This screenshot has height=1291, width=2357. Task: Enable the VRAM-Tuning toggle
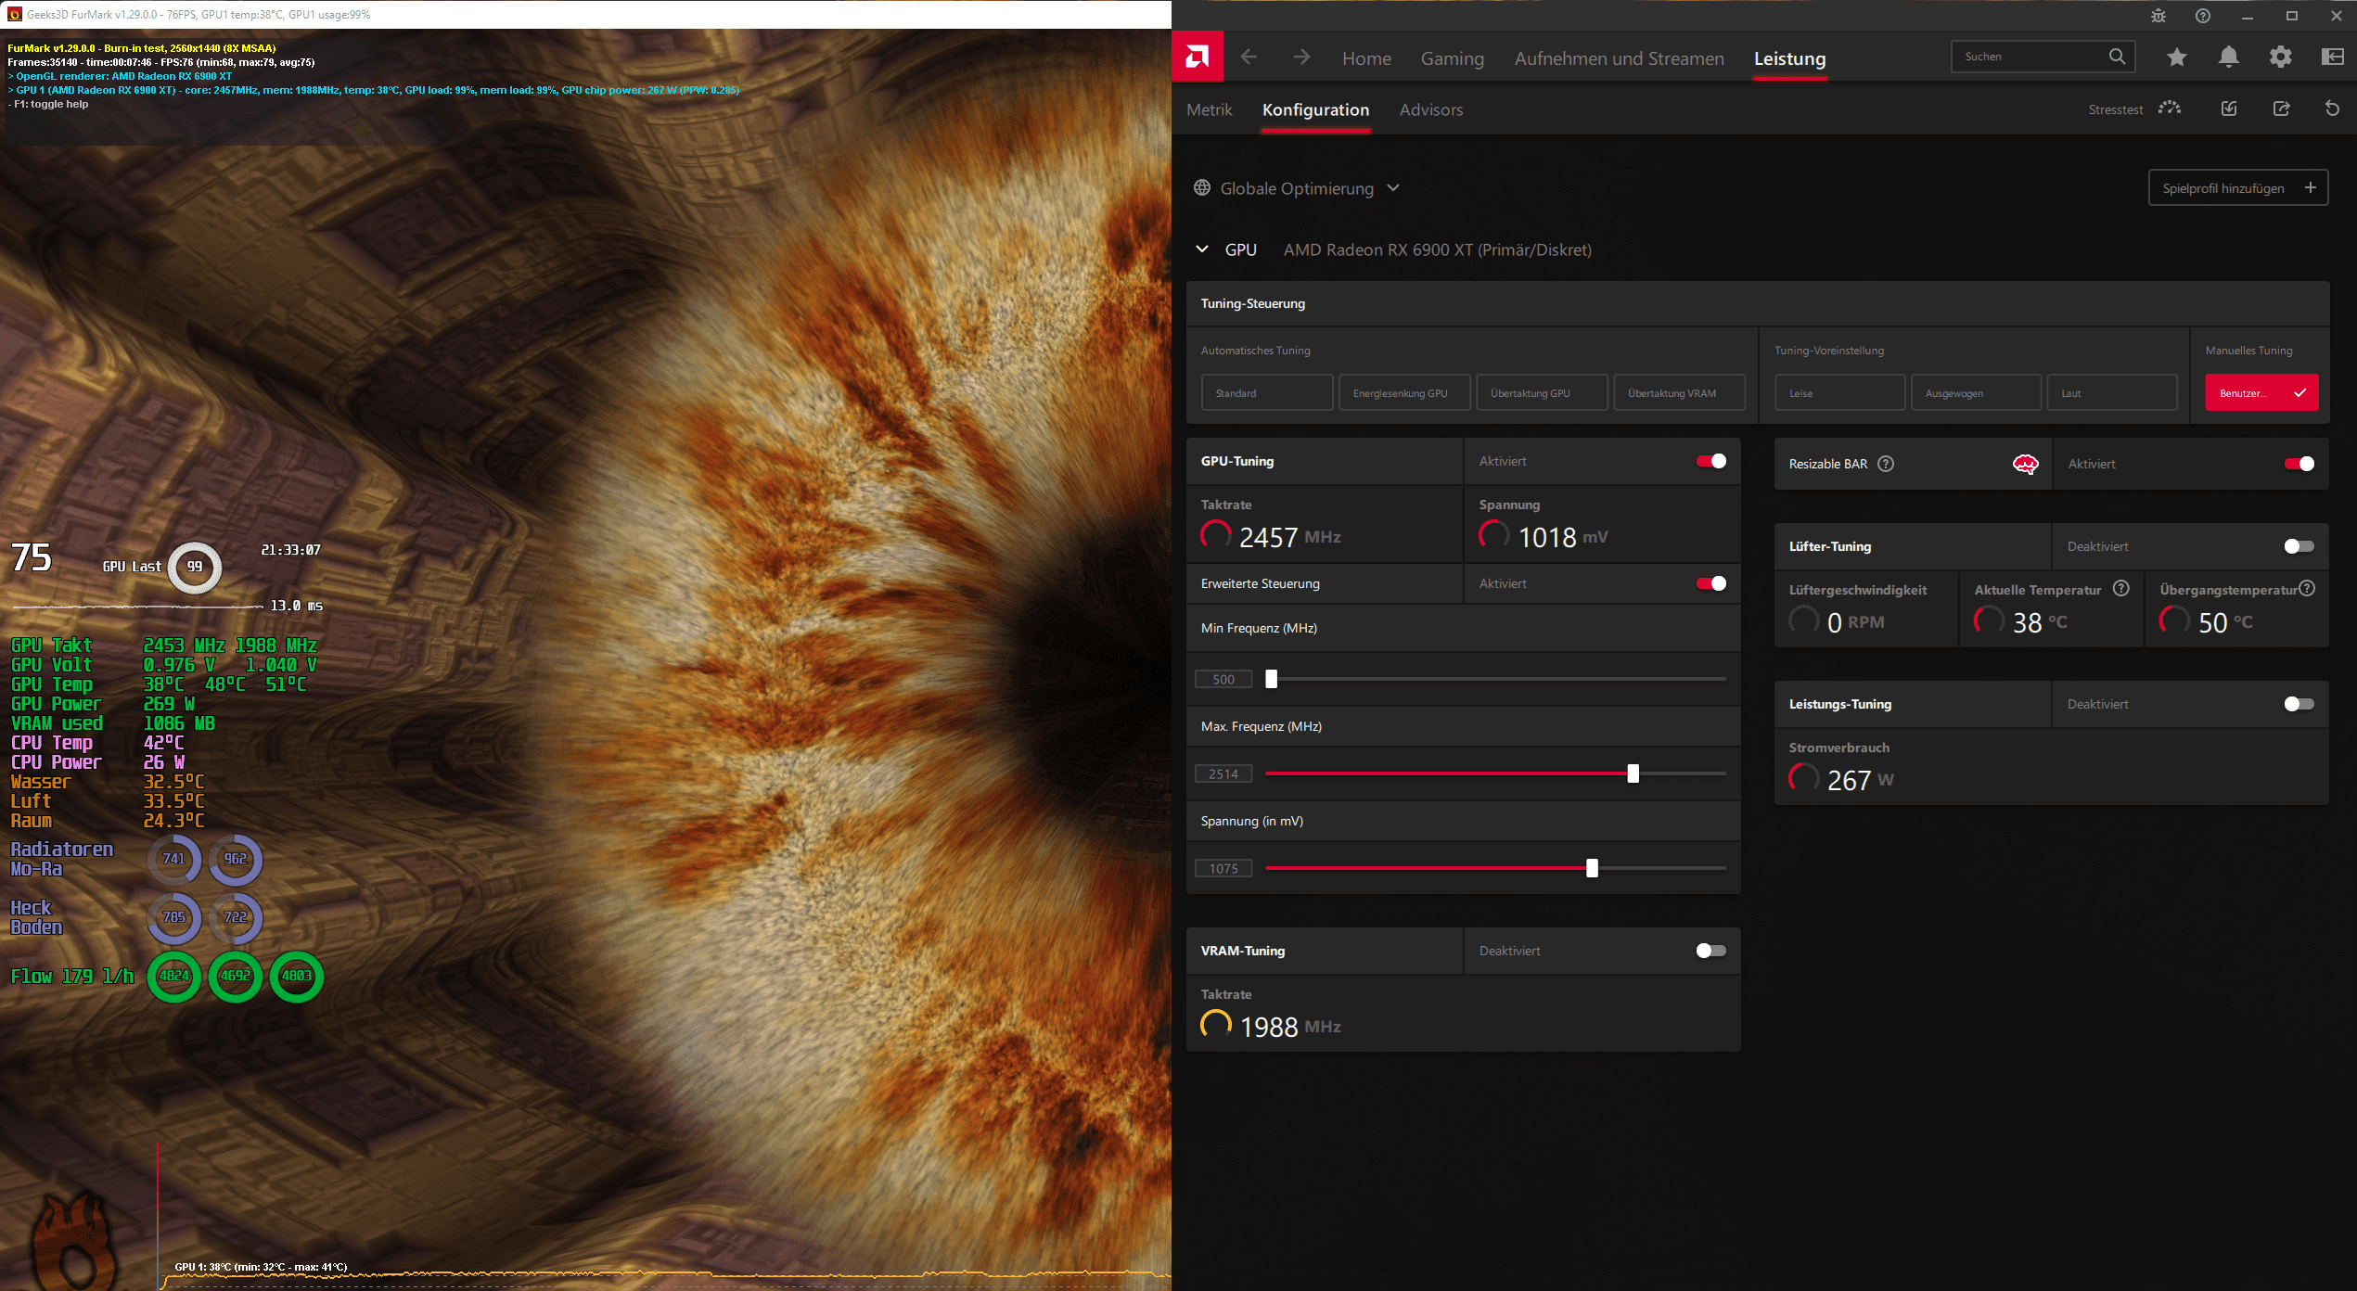click(x=1710, y=951)
